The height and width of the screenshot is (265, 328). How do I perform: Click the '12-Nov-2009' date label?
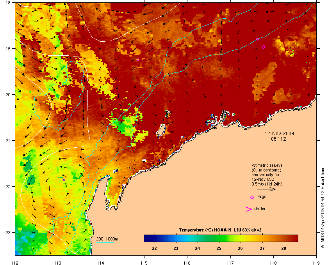click(x=279, y=133)
